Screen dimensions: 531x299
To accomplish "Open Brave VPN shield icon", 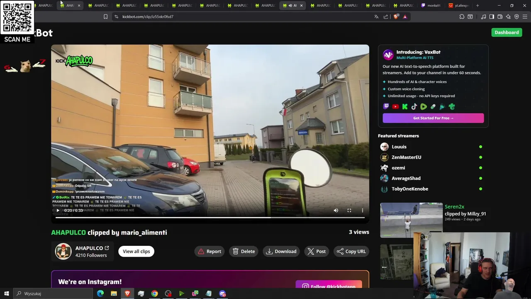I will coord(516,17).
